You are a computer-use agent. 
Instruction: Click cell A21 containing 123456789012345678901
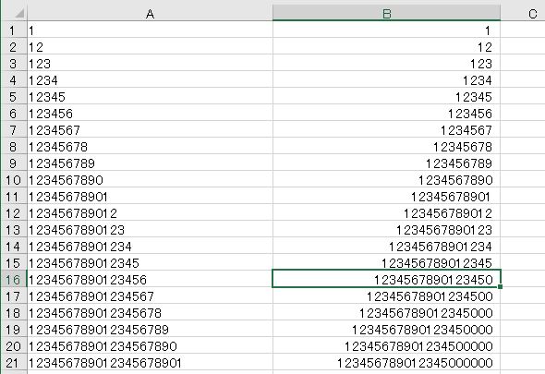click(150, 363)
